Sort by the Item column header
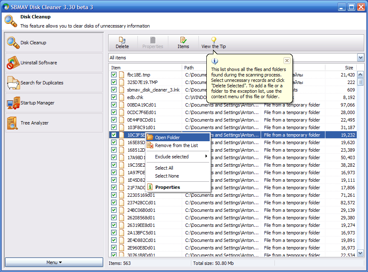 click(x=145, y=68)
